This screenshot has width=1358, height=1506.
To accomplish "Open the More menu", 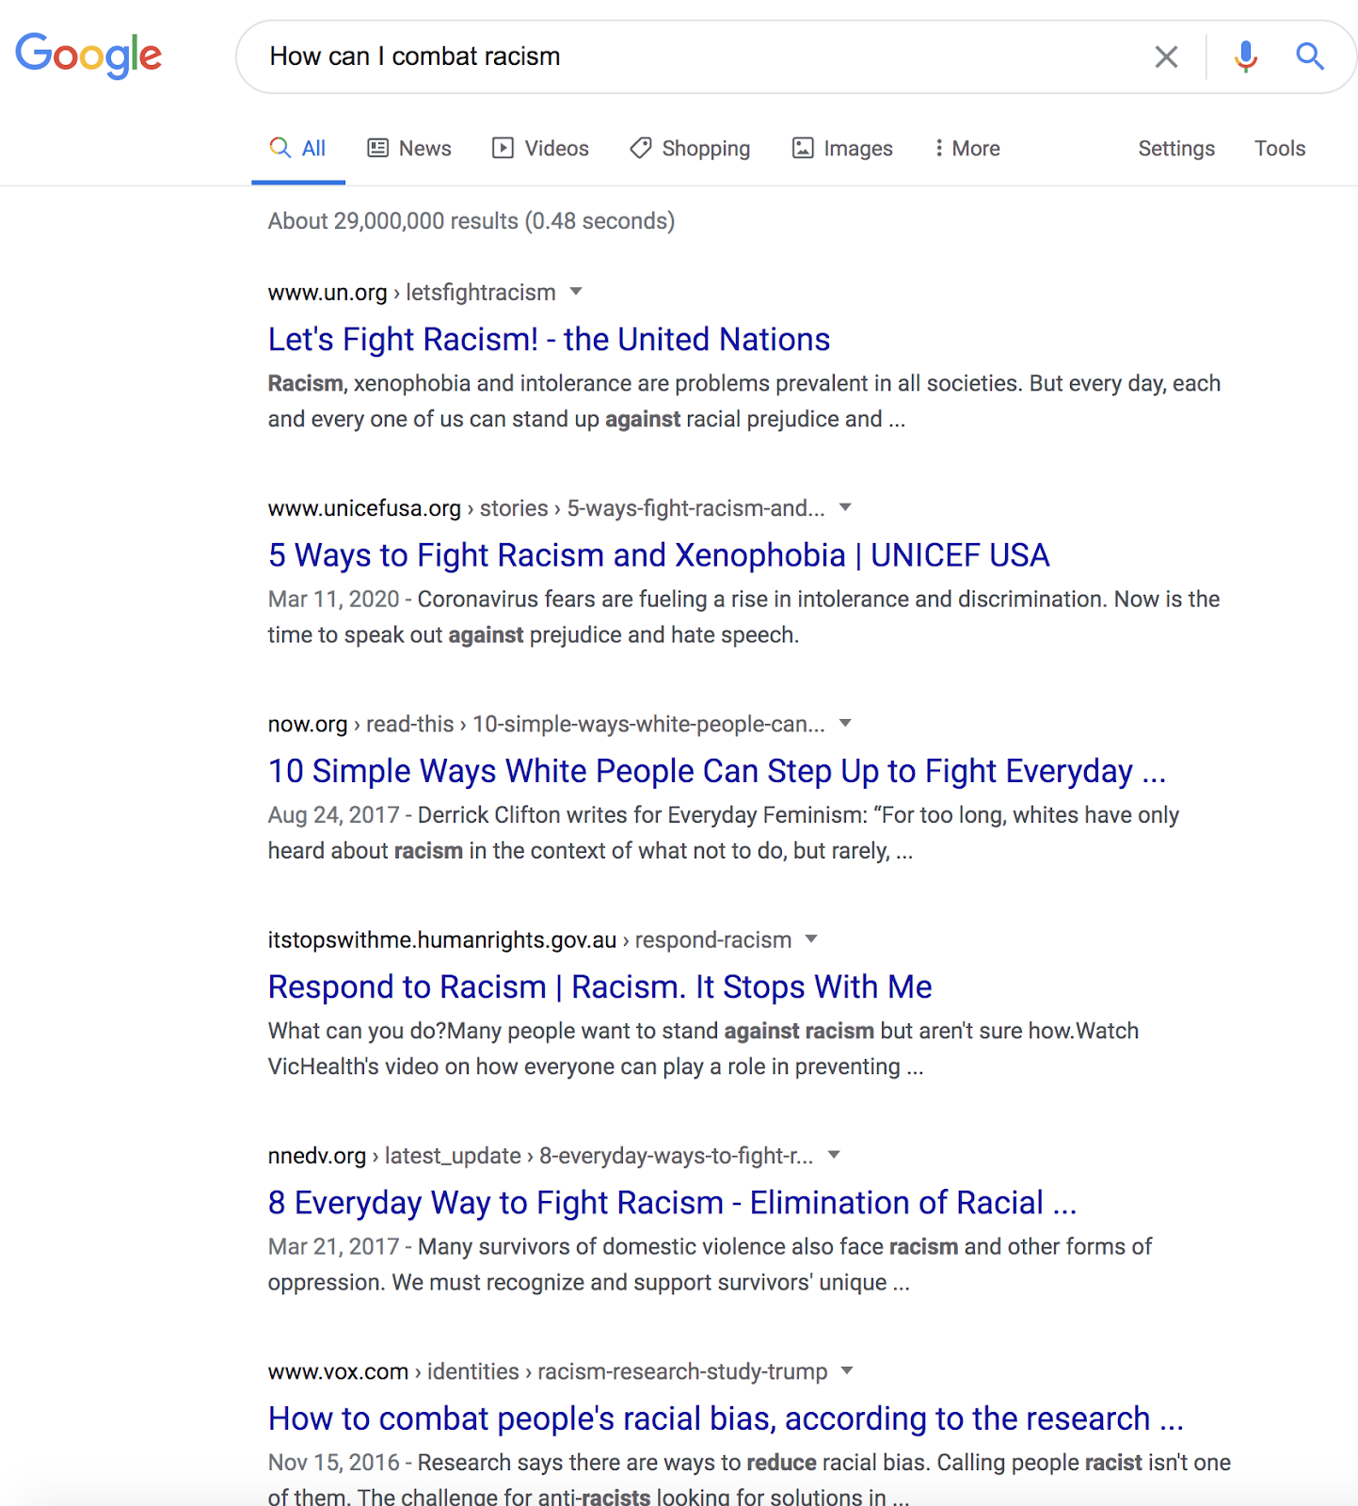I will [967, 149].
